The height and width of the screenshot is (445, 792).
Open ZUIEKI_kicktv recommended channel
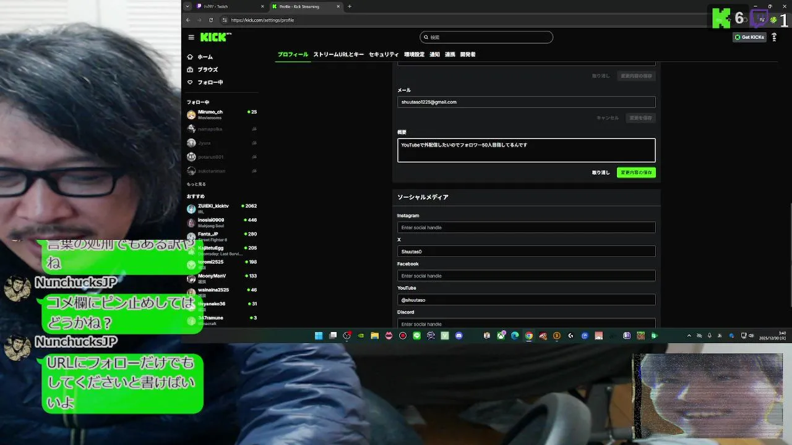point(222,208)
